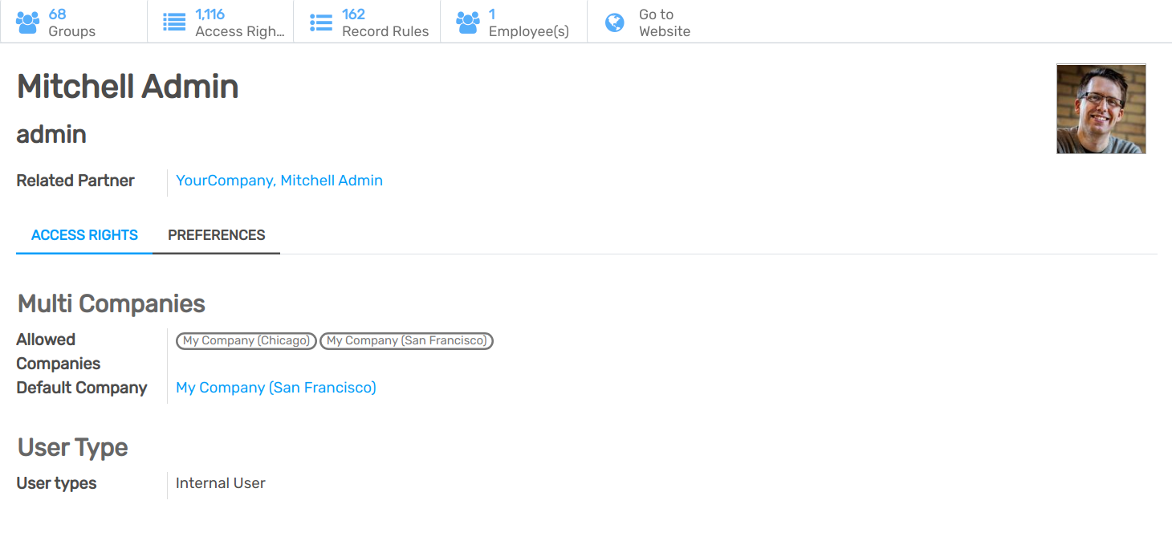Open the My Company (San Francisco) default company link
The image size is (1172, 533).
coord(275,387)
